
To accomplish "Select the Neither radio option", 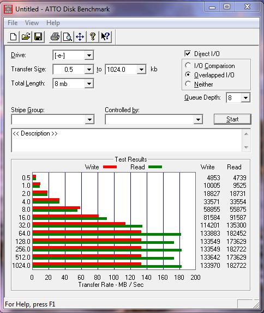I will coord(188,84).
